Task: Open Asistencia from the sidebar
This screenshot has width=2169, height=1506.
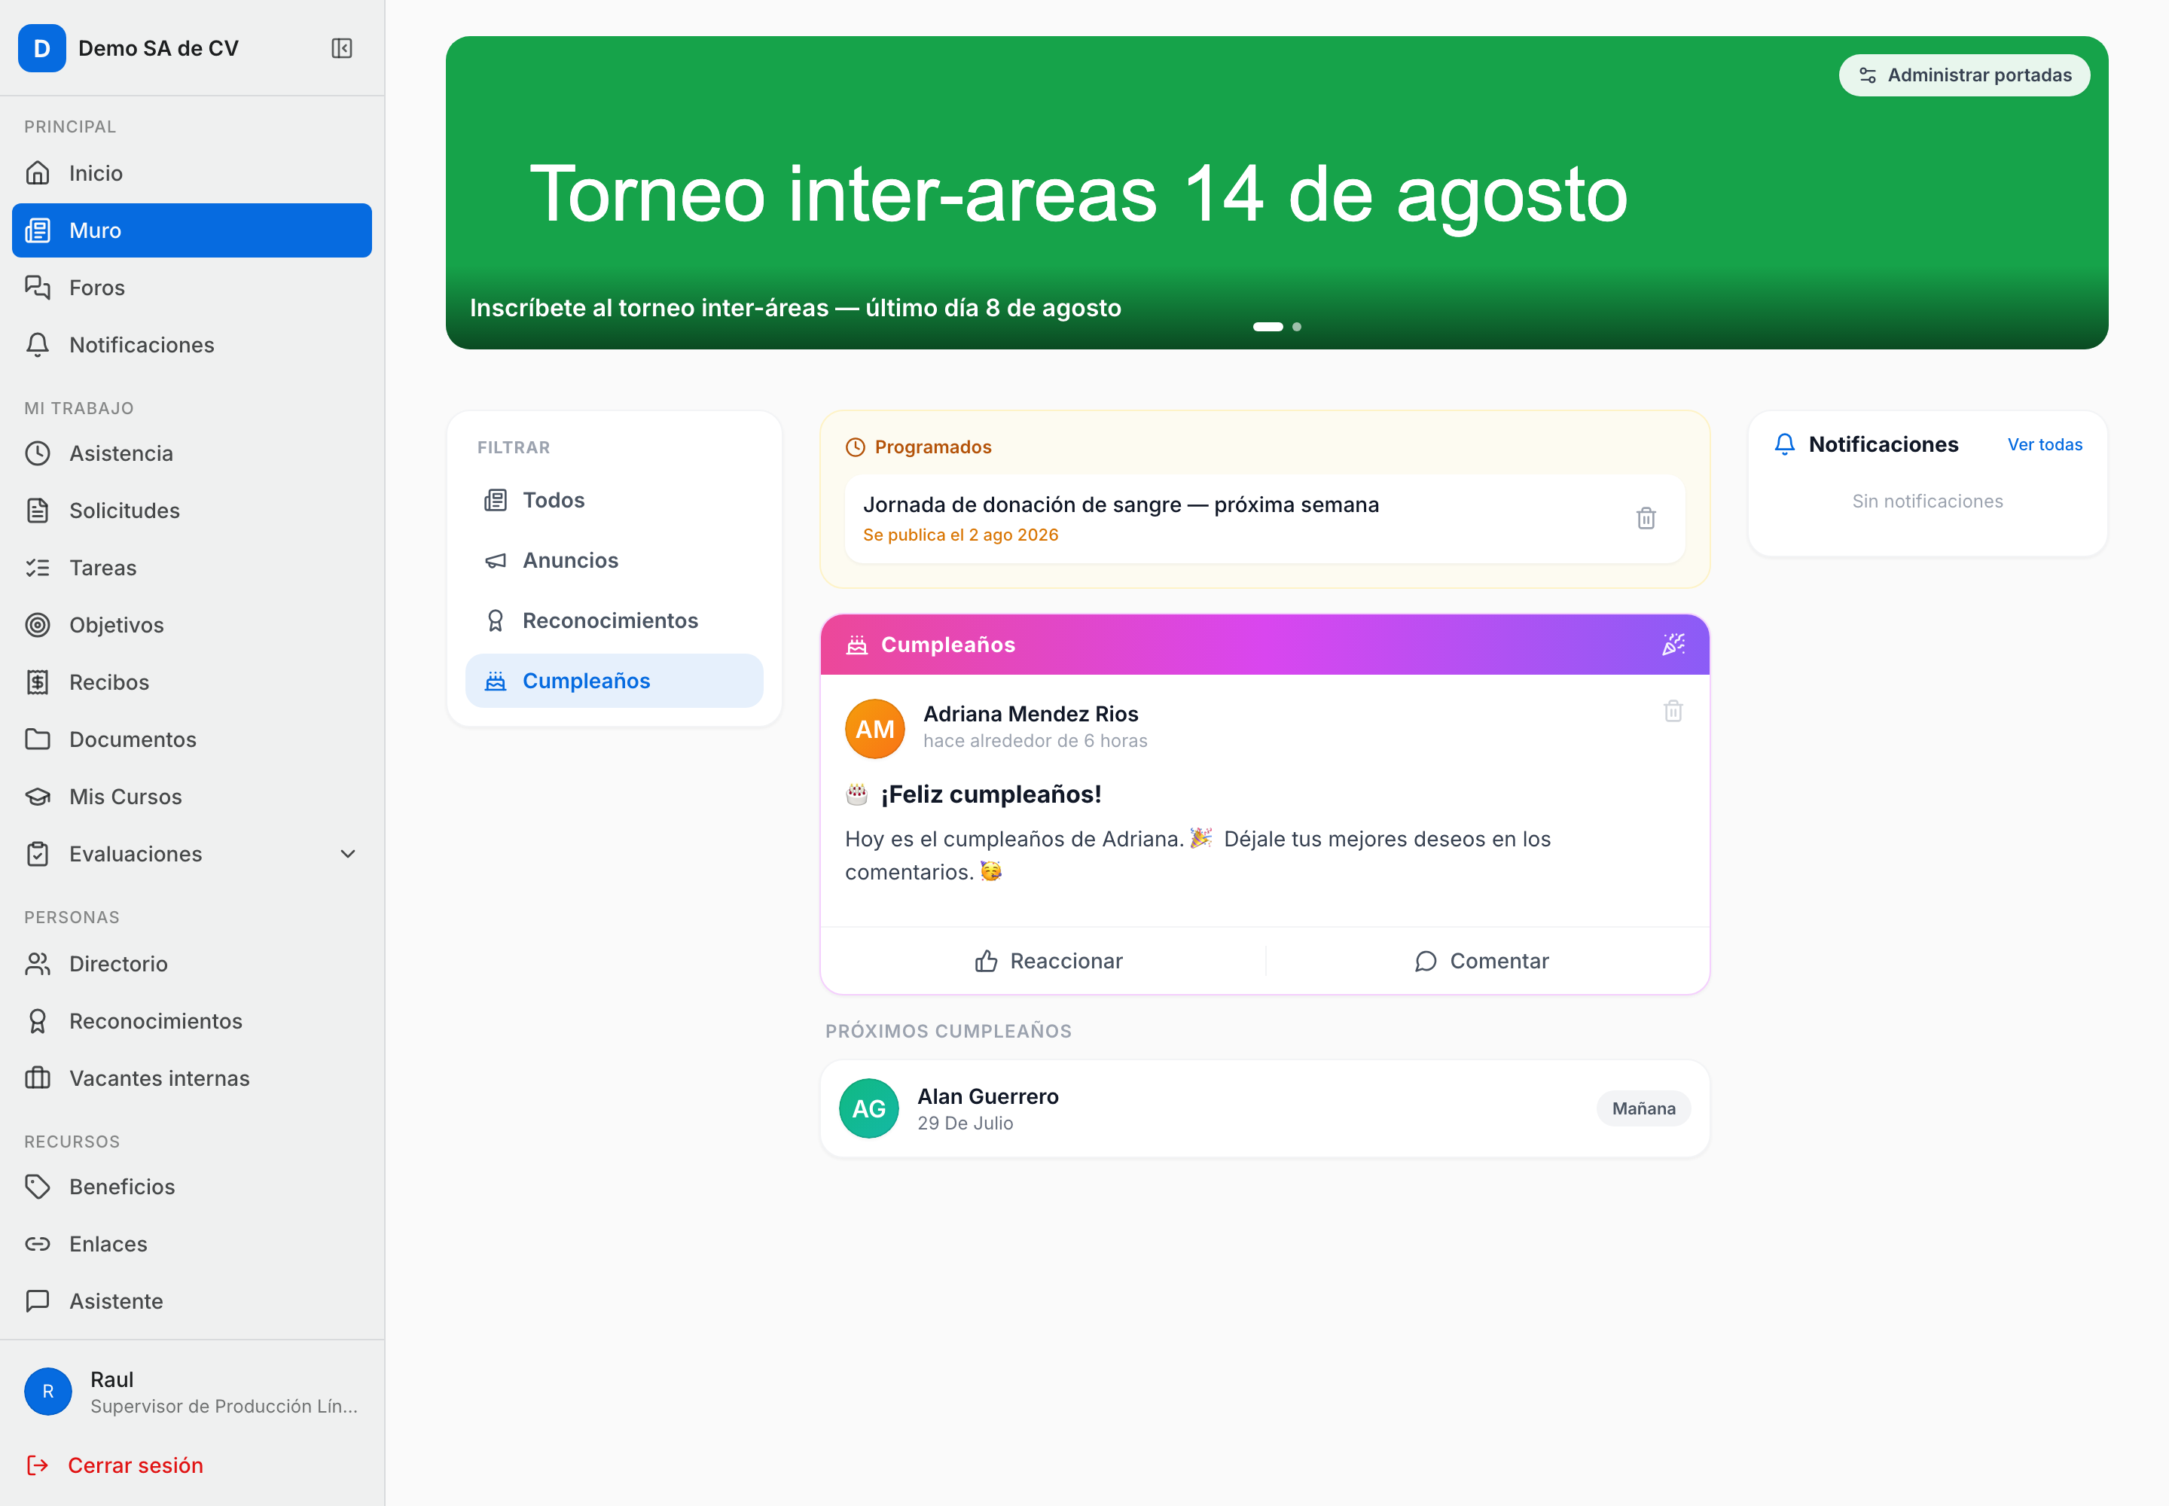Action: (191, 454)
